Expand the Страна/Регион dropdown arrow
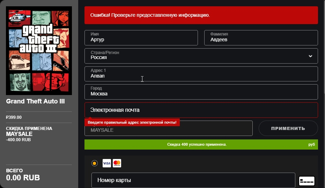 [x=310, y=56]
